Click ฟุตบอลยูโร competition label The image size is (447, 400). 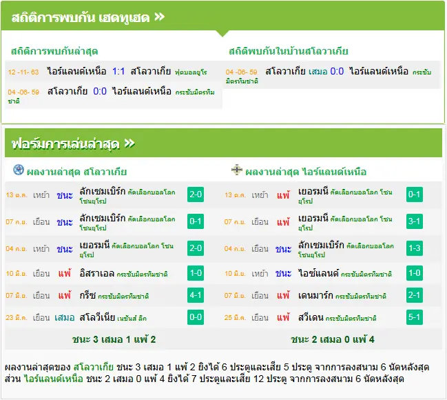191,72
